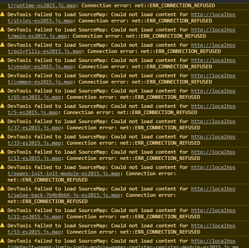The image size is (249, 248).
Task: Open the main-es2015.js.map link
Action: pyautogui.click(x=37, y=36)
